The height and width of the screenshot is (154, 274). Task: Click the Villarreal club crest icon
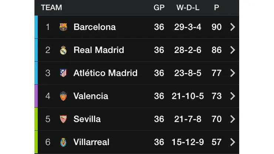click(x=63, y=142)
